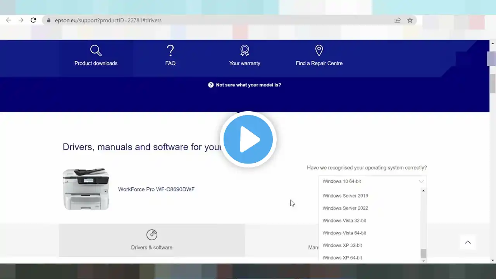Open Product downloads magnifier icon
Image resolution: width=496 pixels, height=279 pixels.
96,50
